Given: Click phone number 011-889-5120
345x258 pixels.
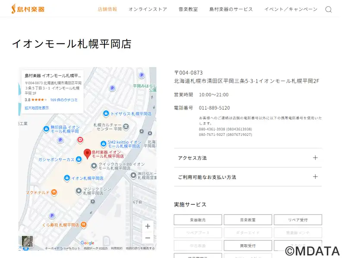Looking at the screenshot, I should [214, 108].
